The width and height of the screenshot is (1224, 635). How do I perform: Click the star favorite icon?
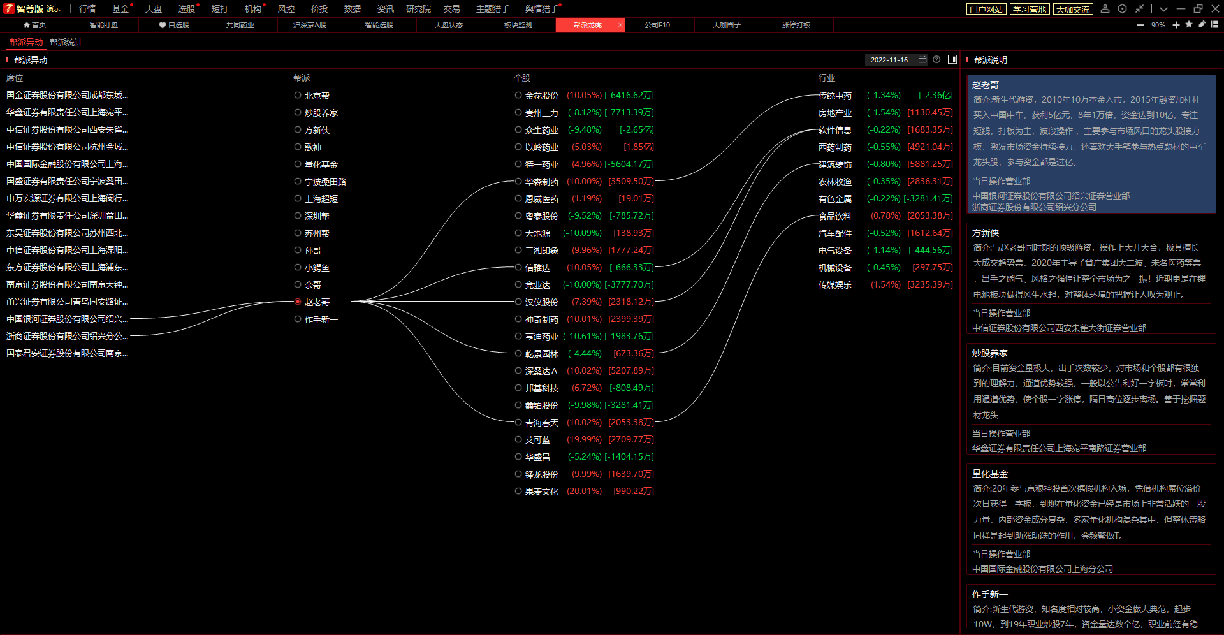(1189, 24)
